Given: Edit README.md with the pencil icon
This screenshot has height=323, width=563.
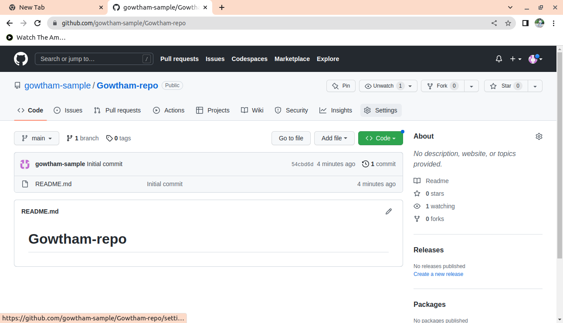Looking at the screenshot, I should pos(389,211).
